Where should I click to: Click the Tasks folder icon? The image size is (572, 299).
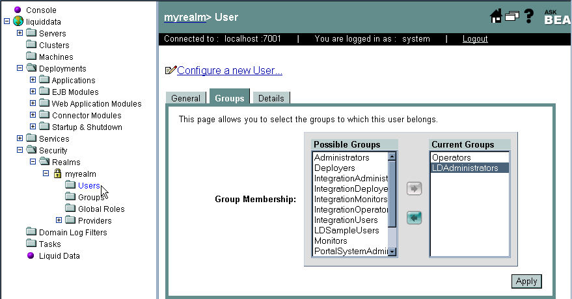click(x=31, y=243)
